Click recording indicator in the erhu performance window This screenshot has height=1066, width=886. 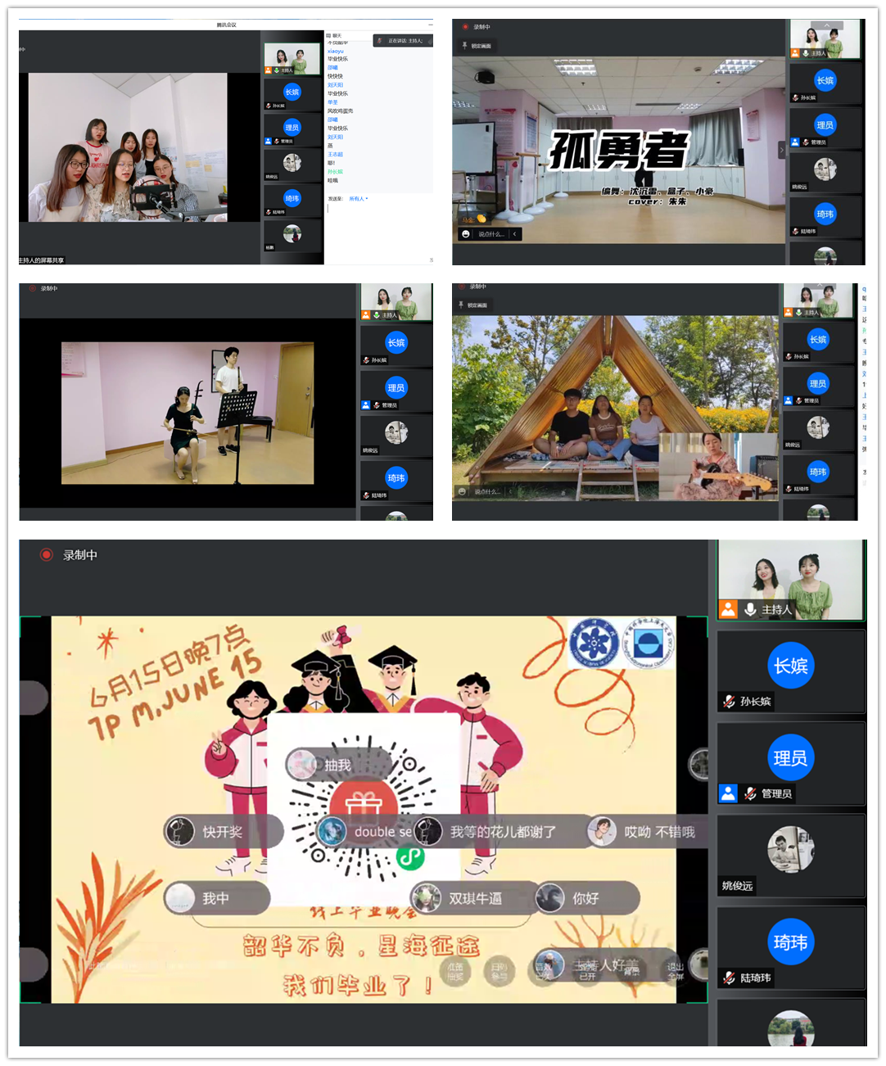(x=34, y=289)
